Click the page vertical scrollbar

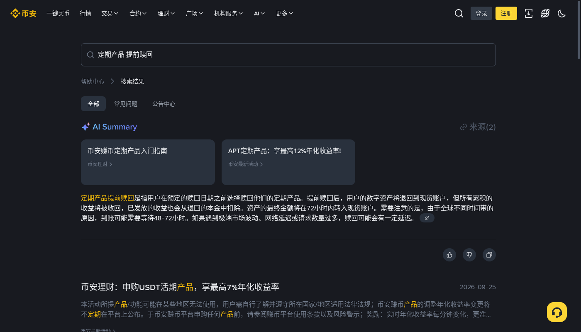click(x=579, y=30)
